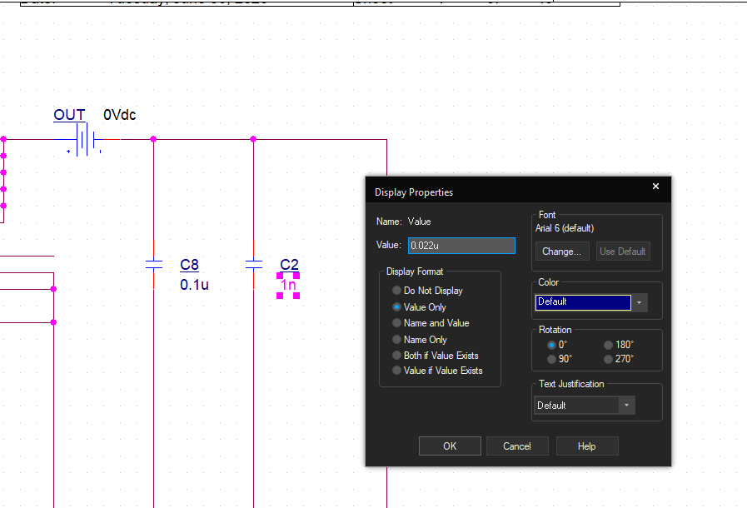This screenshot has width=747, height=508.
Task: Set rotation to 270 degrees
Action: point(608,359)
